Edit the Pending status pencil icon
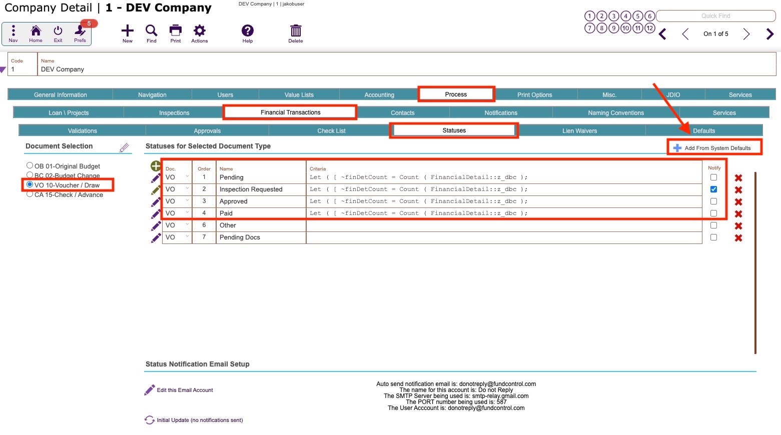The image size is (781, 435). [x=156, y=178]
